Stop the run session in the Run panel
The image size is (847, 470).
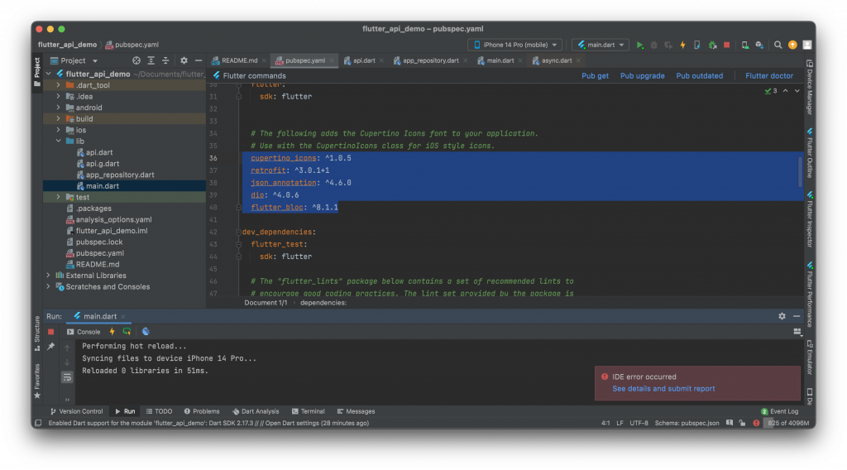(x=50, y=332)
